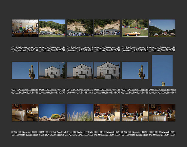Click filename text ending SL8Y3283.CR2
Viewport: 187px width, 147px height.
(x=107, y=91)
